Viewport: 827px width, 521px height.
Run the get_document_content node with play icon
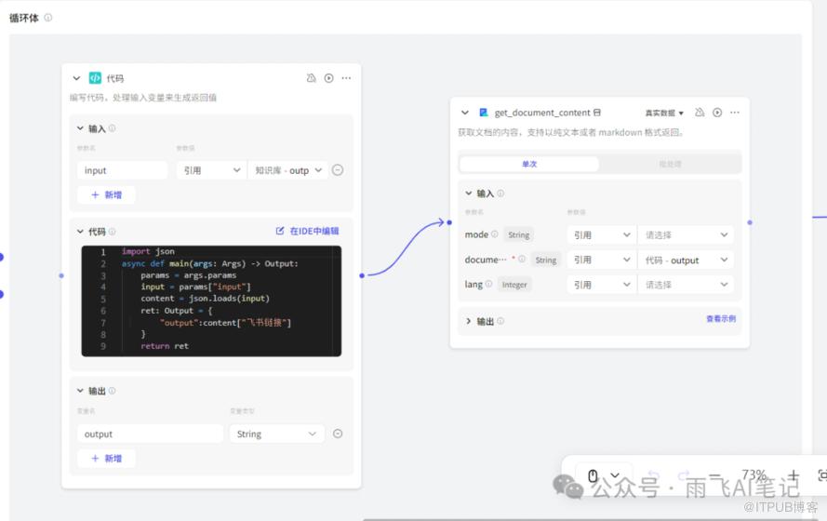717,113
